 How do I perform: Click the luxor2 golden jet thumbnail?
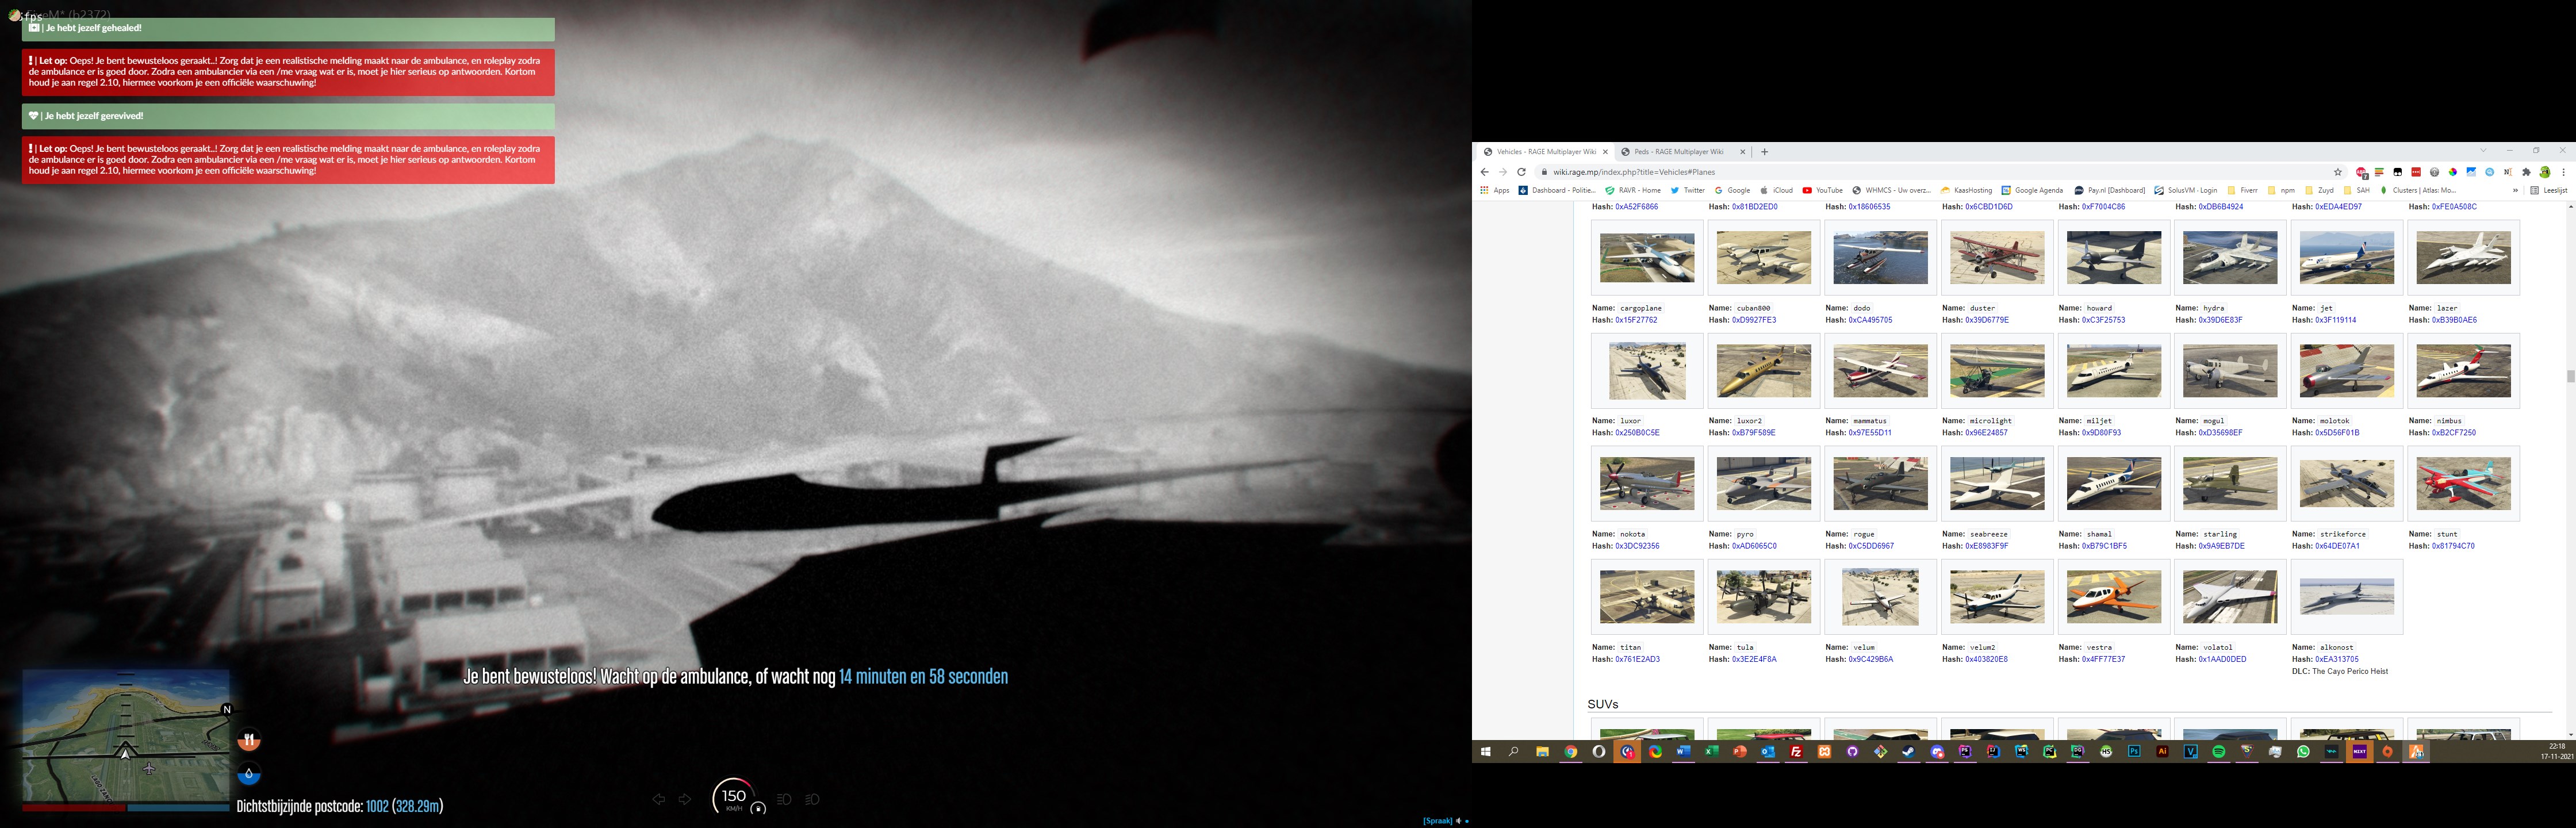(1763, 370)
